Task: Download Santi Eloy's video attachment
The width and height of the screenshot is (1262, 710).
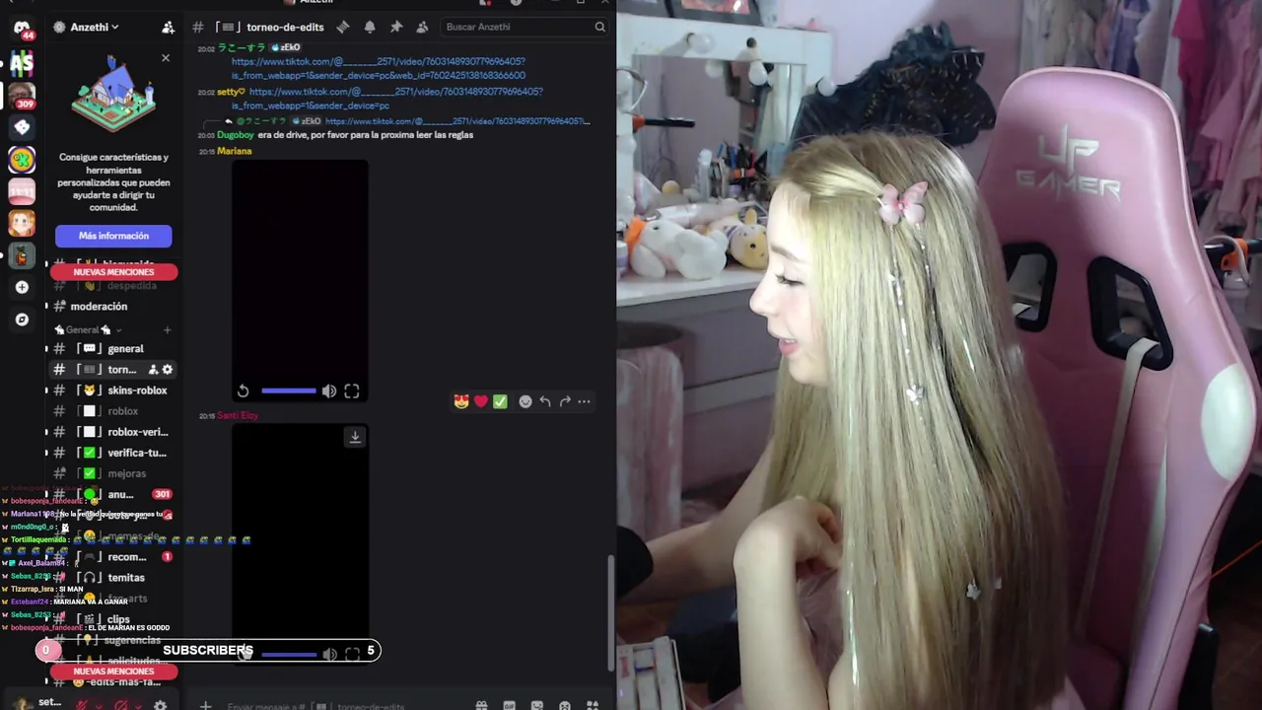Action: [355, 436]
